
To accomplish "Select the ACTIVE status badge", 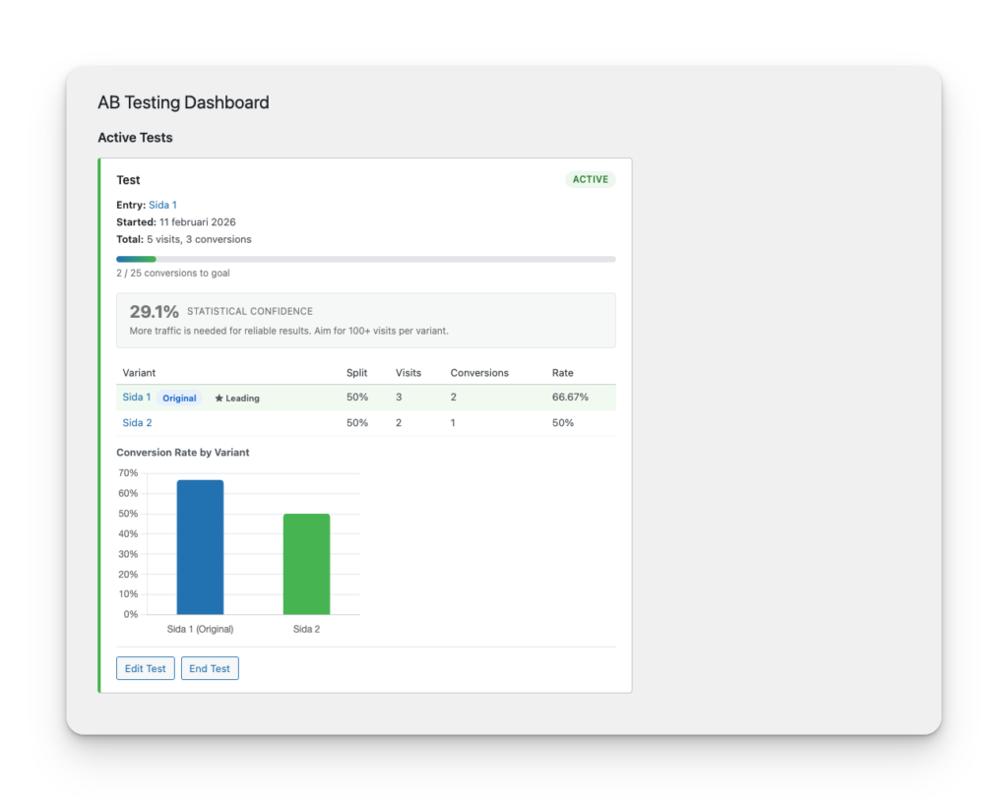I will [590, 179].
